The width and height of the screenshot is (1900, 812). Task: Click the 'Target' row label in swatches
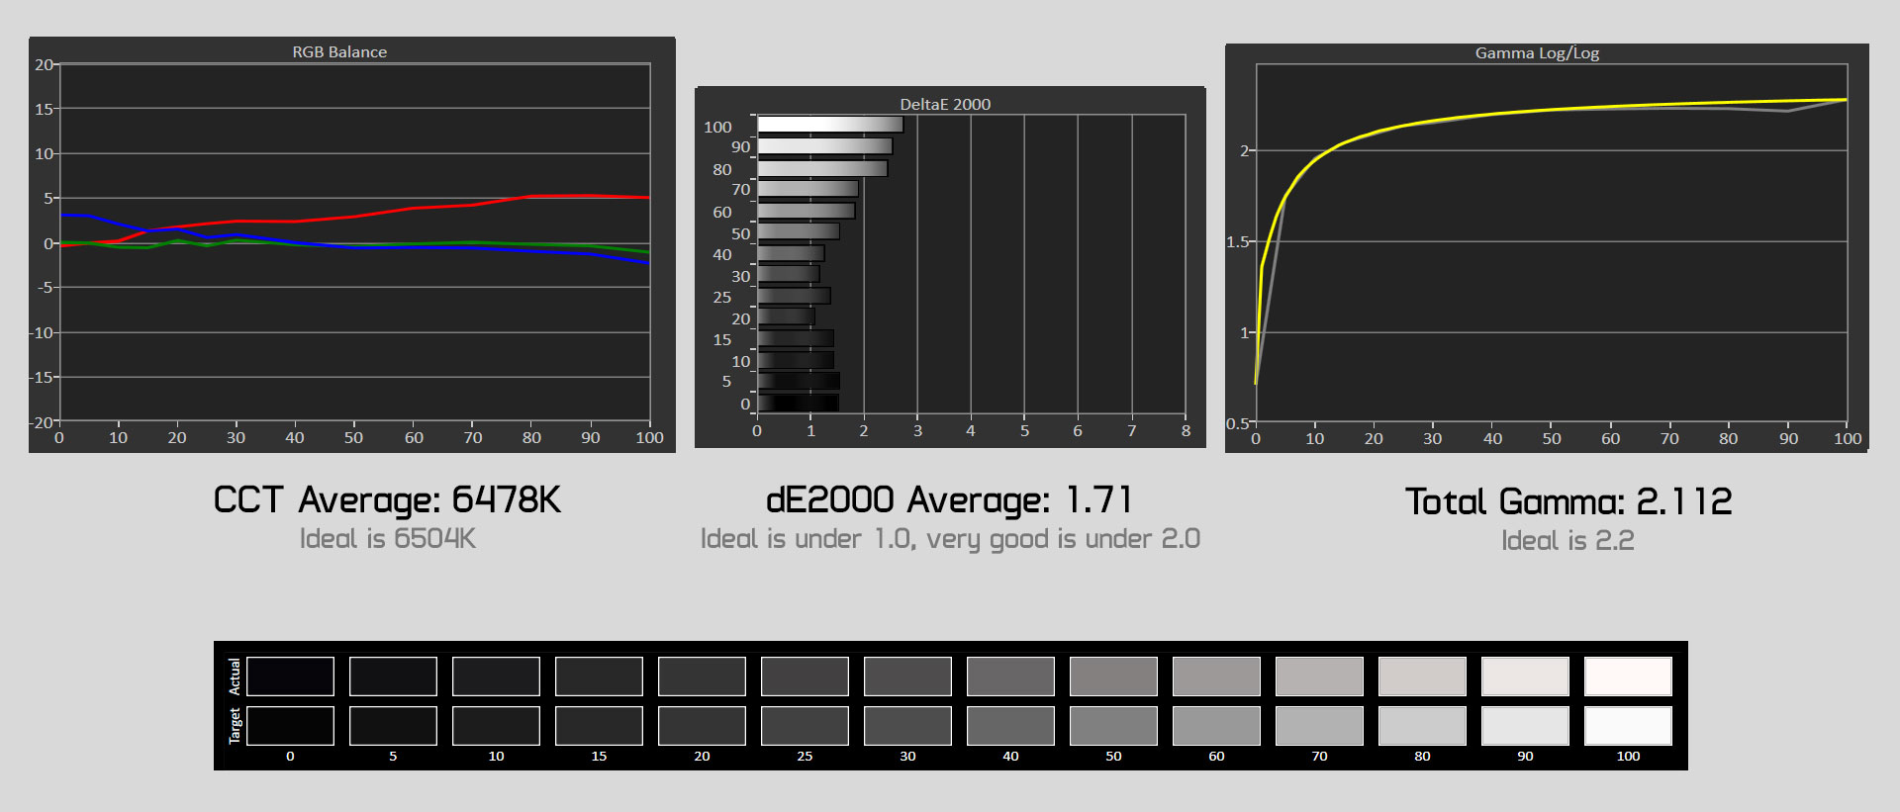pyautogui.click(x=235, y=726)
